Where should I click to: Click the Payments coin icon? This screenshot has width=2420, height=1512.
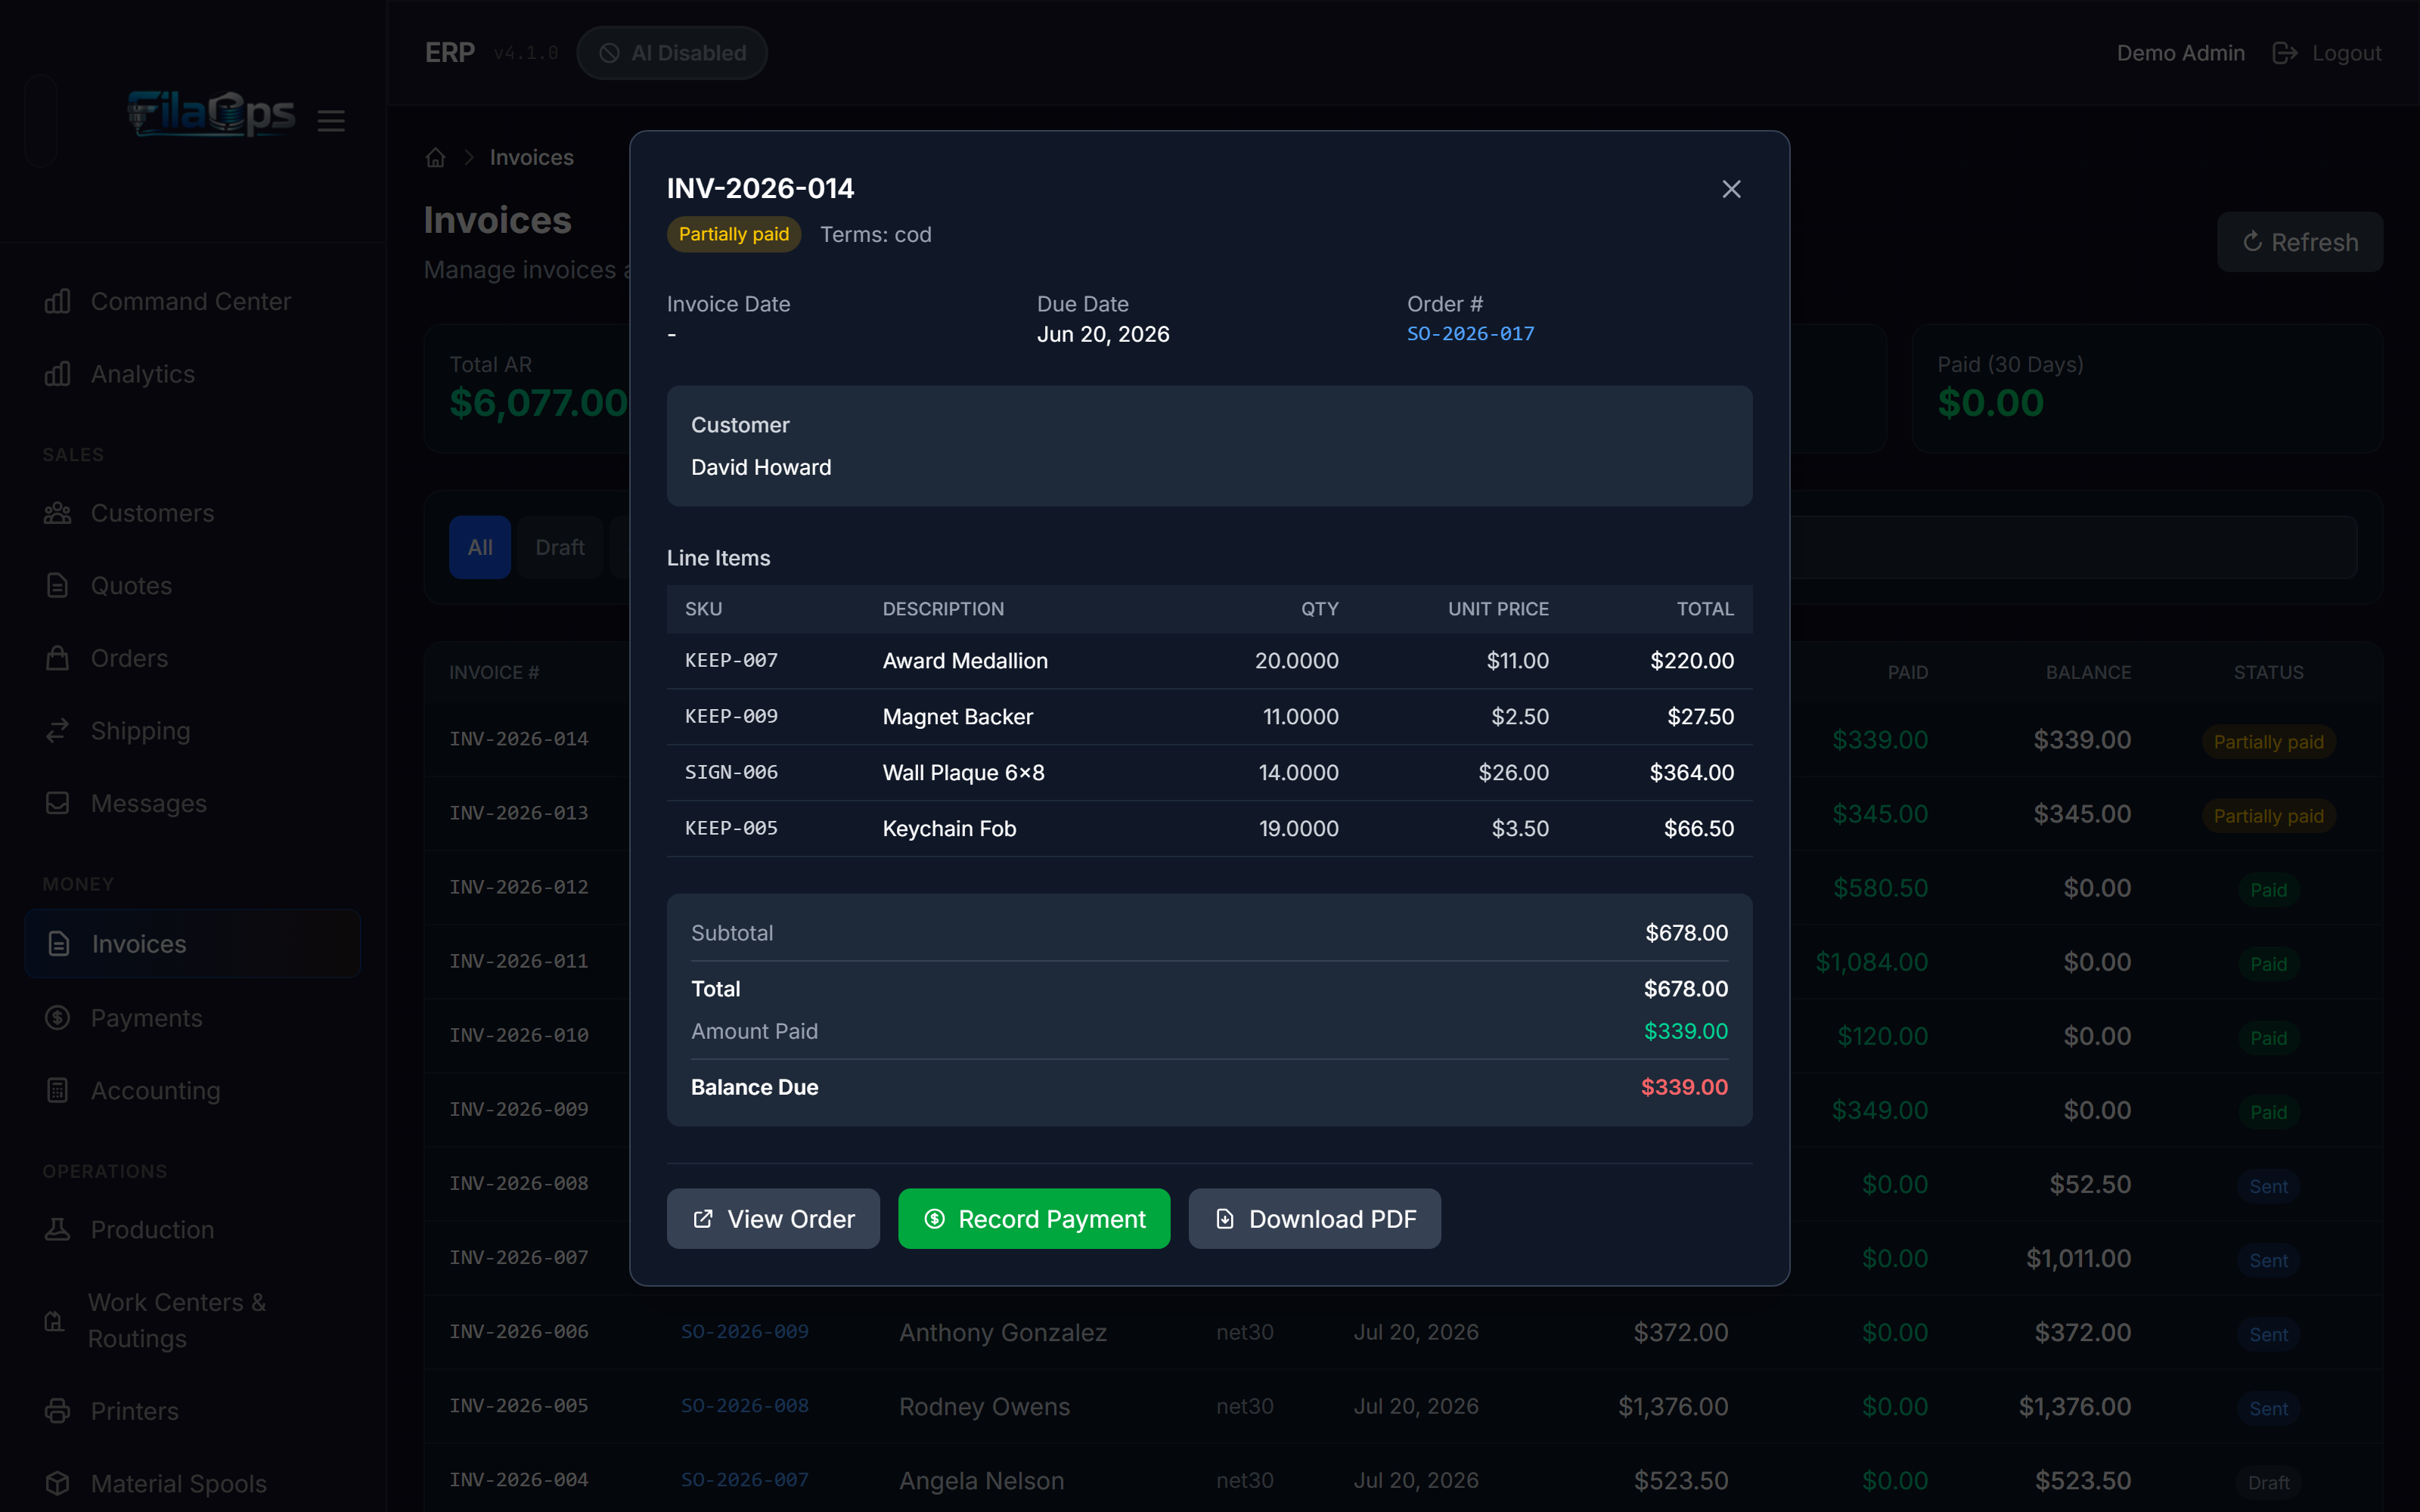tap(58, 1017)
